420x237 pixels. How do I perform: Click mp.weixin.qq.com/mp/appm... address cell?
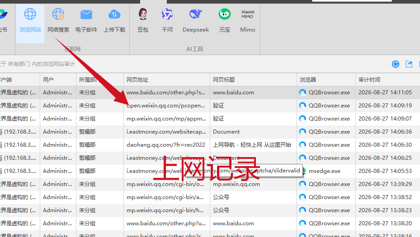(x=166, y=119)
